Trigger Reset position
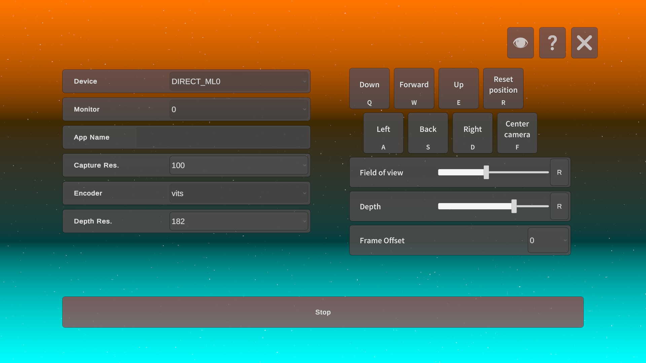 pos(503,88)
